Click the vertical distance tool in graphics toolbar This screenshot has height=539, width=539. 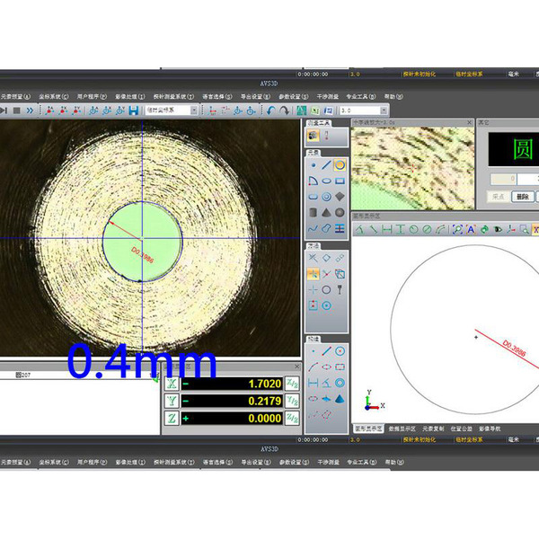[x=400, y=229]
